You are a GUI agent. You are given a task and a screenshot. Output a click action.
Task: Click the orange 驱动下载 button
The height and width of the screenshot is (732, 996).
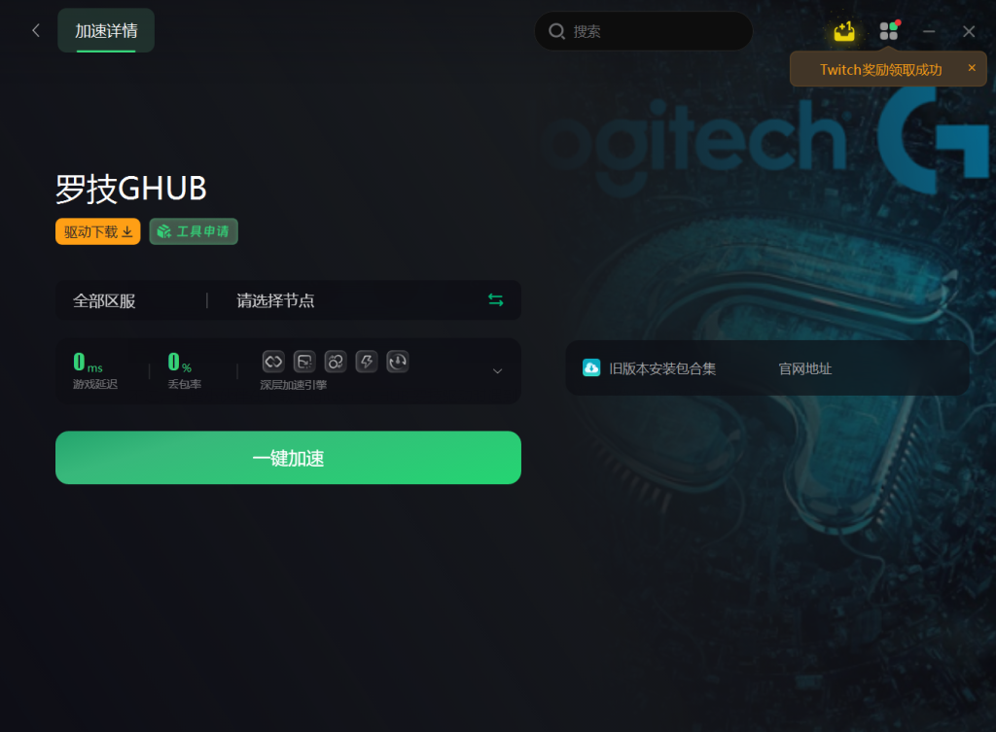[98, 231]
